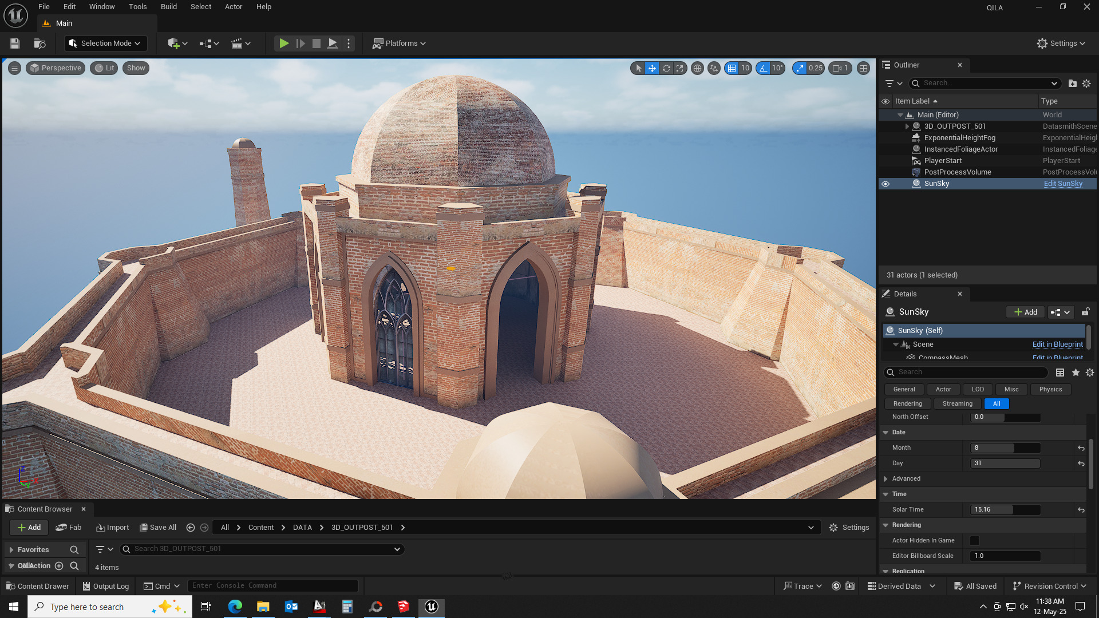Toggle scale snapping icon
Screen dimensions: 1099x618
click(800, 68)
